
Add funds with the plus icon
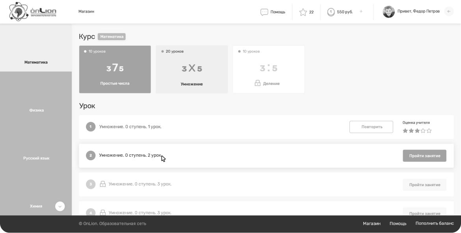[x=361, y=11]
